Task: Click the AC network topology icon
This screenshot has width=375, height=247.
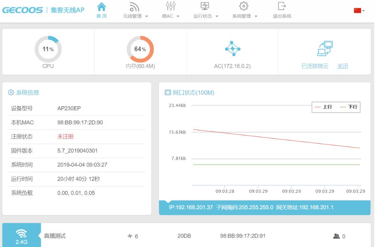Action: point(232,49)
